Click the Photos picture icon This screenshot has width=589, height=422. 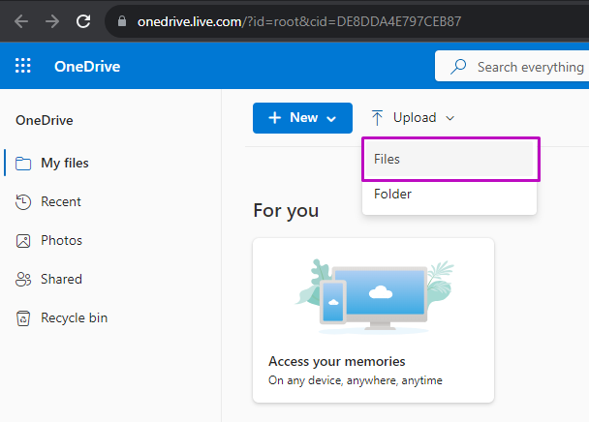23,241
